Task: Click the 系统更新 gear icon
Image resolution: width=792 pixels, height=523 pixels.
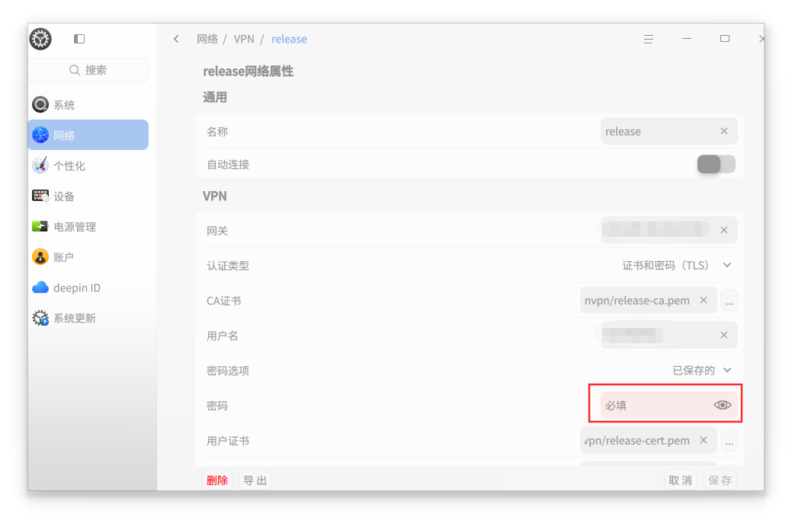Action: pyautogui.click(x=40, y=317)
